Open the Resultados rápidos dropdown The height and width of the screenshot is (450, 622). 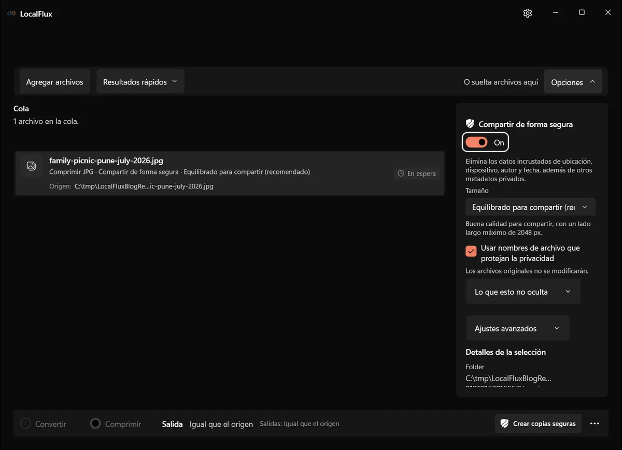[140, 82]
